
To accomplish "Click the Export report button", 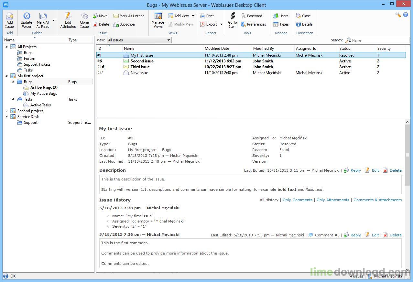I will pyautogui.click(x=209, y=24).
